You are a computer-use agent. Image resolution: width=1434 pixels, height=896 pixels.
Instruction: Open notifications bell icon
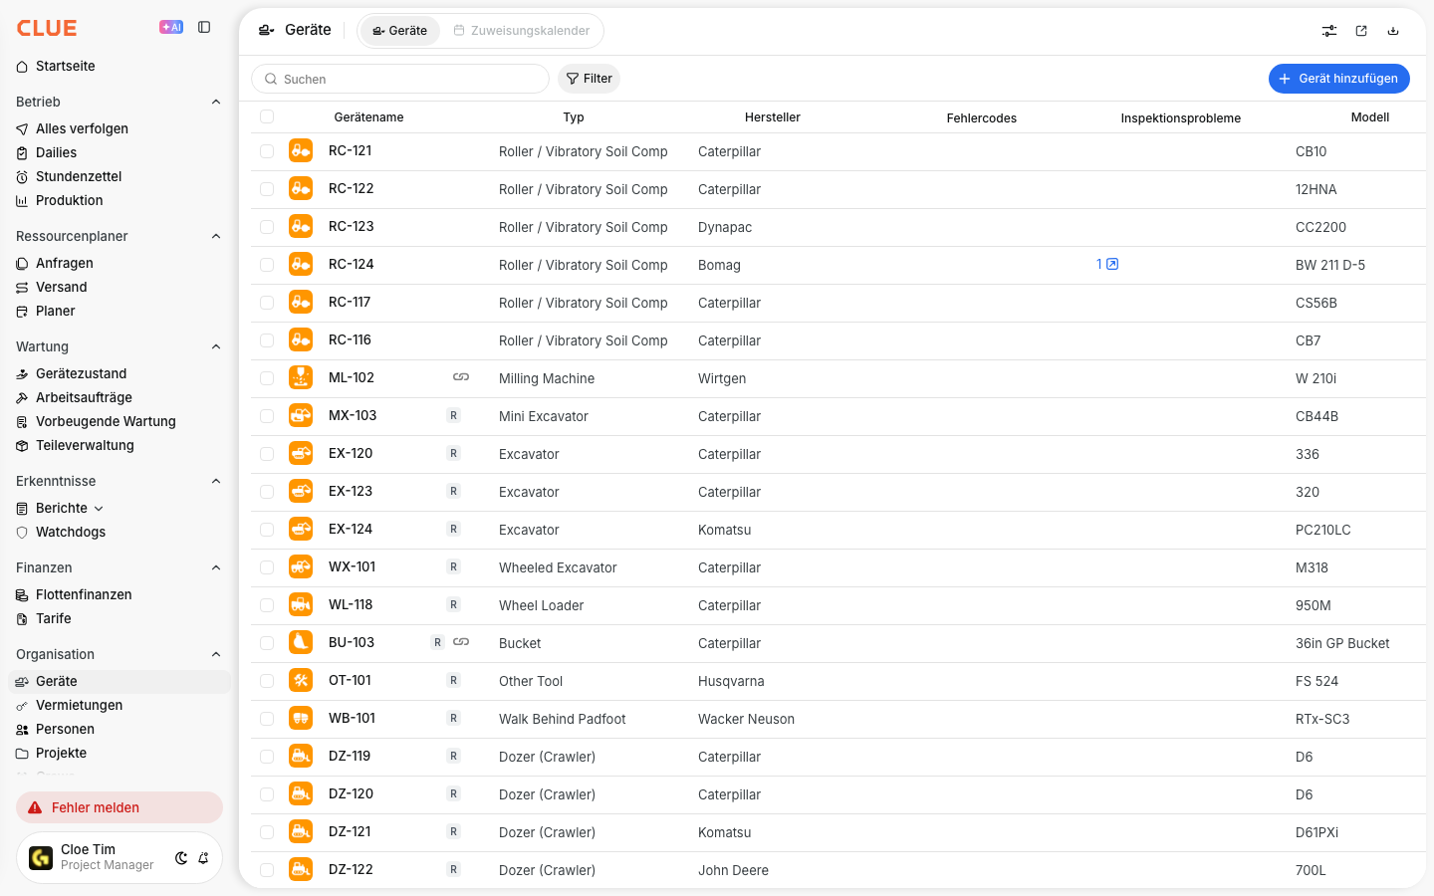point(203,858)
